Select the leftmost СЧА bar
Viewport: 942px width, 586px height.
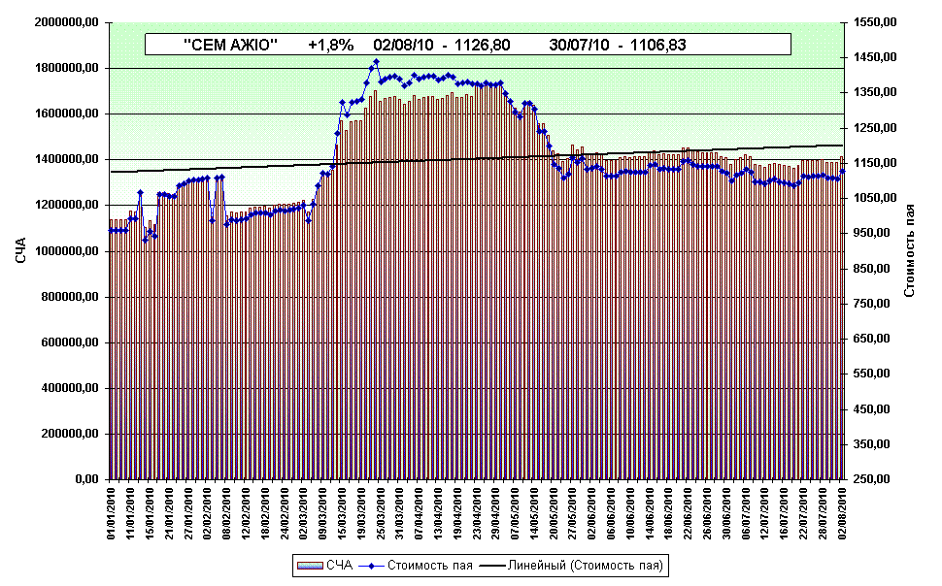[112, 349]
